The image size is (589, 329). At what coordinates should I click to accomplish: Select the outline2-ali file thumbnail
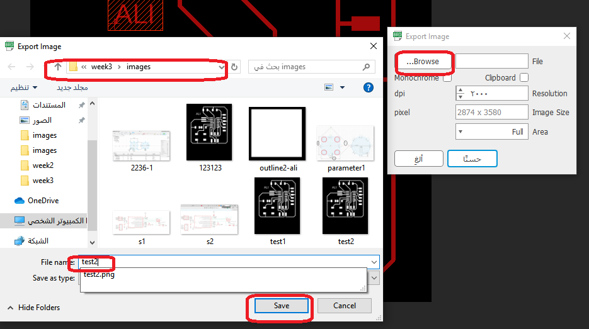pyautogui.click(x=277, y=133)
